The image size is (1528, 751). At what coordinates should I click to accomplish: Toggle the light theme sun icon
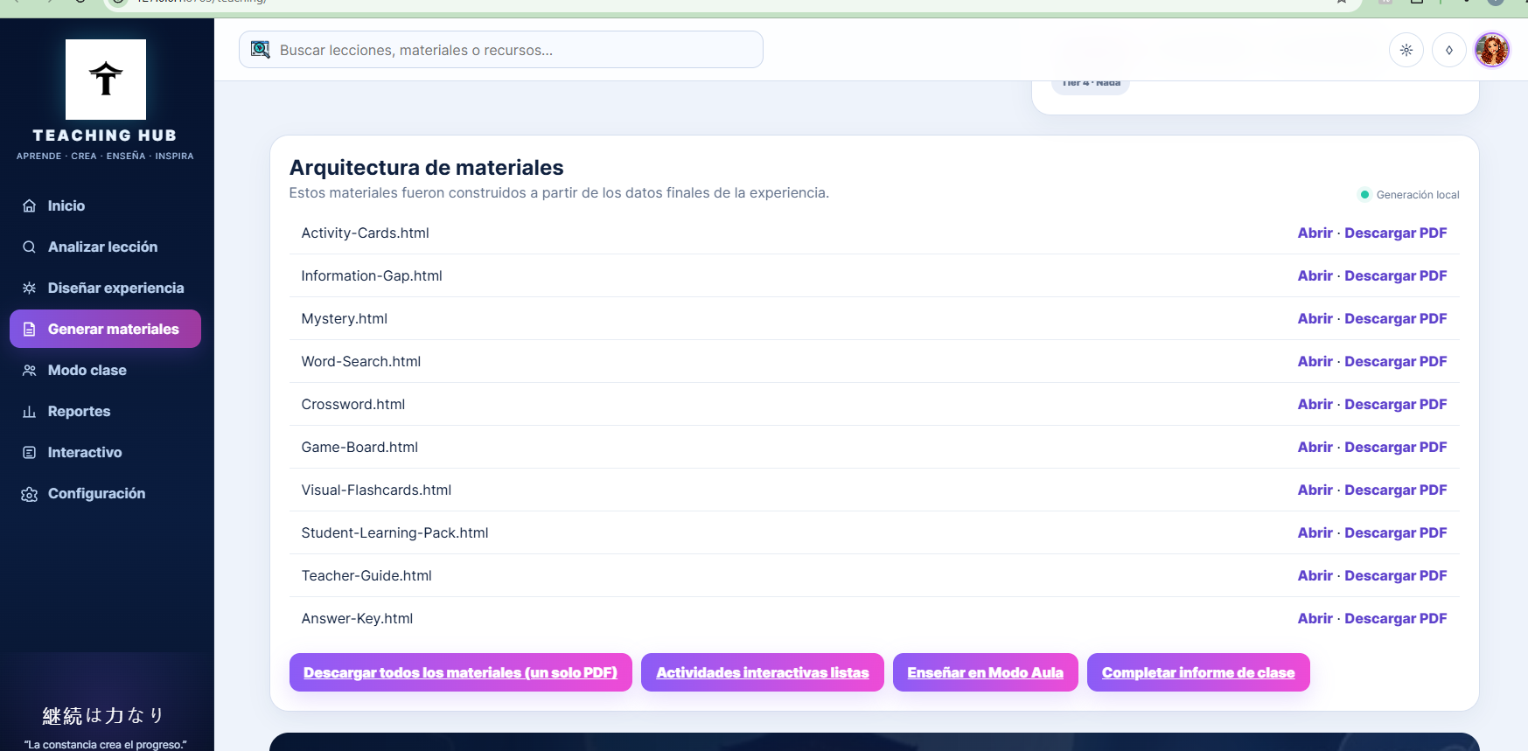tap(1406, 50)
